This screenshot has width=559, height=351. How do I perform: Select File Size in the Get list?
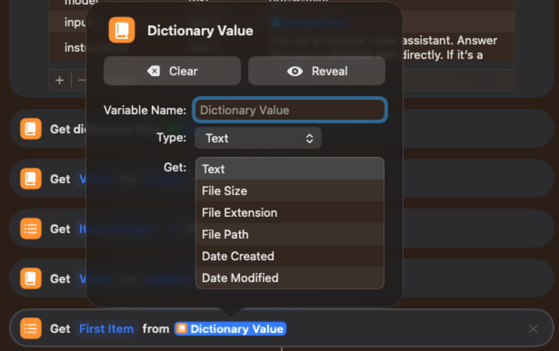tap(290, 191)
